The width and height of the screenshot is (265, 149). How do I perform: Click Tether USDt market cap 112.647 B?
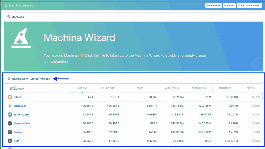(x=87, y=114)
